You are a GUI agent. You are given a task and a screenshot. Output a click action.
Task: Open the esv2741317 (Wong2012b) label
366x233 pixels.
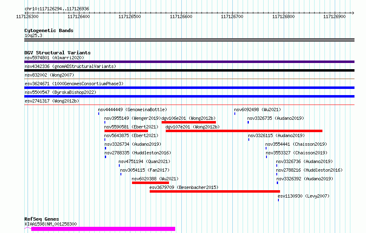52,101
